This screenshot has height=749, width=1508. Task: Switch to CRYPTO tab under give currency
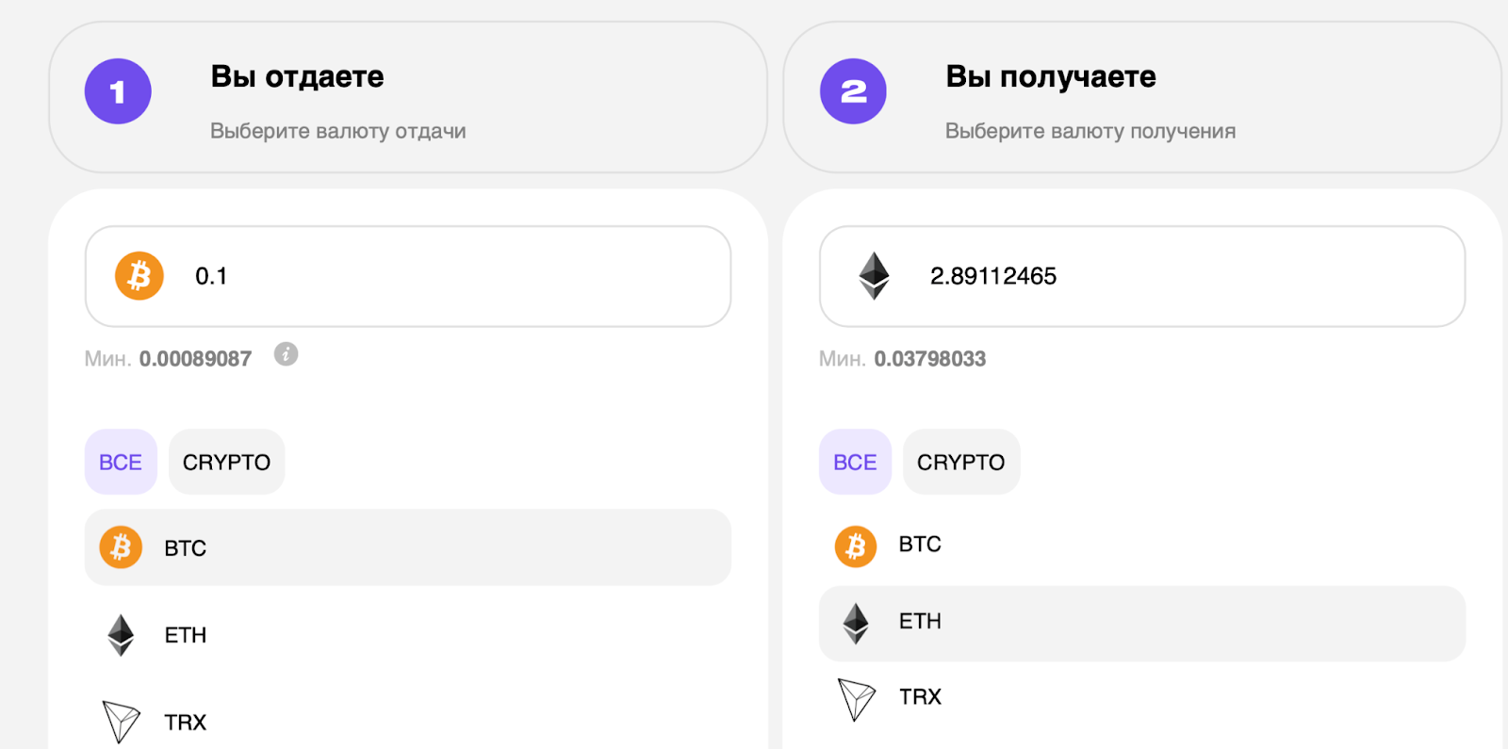click(x=226, y=462)
